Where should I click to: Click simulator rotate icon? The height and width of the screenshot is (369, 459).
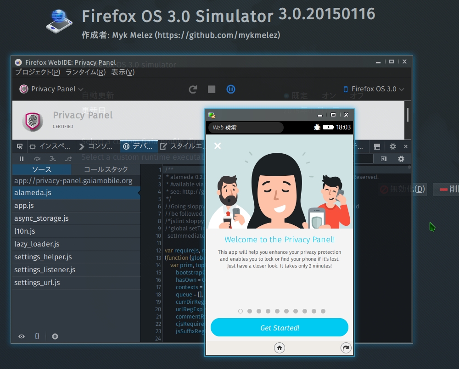point(346,348)
